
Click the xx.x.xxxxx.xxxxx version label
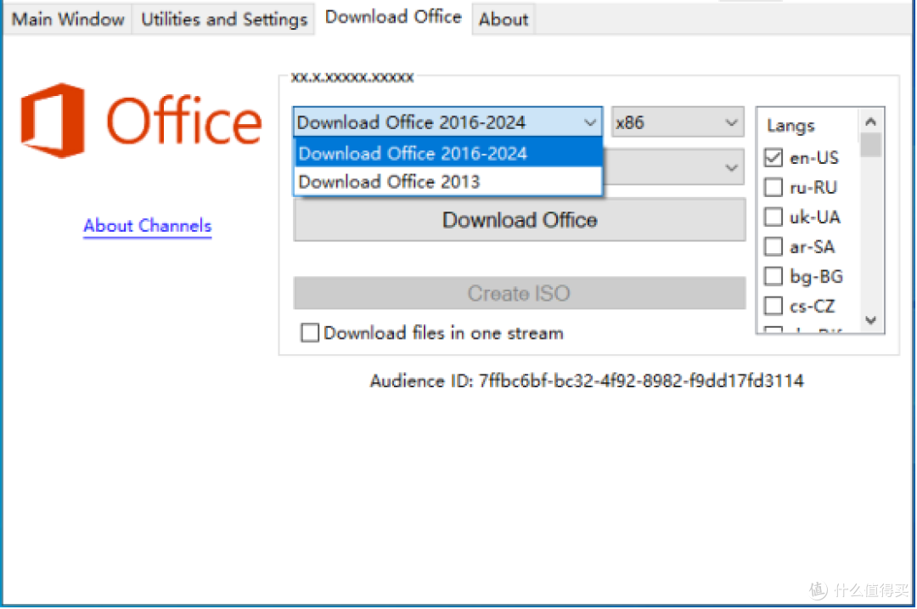[x=352, y=77]
